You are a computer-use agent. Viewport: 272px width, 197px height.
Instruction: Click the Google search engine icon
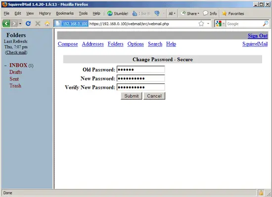pyautogui.click(x=219, y=24)
